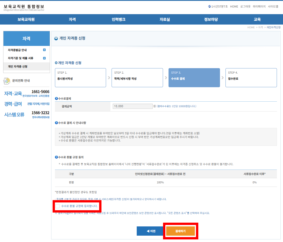Click the 0% refund table cell

(254, 183)
